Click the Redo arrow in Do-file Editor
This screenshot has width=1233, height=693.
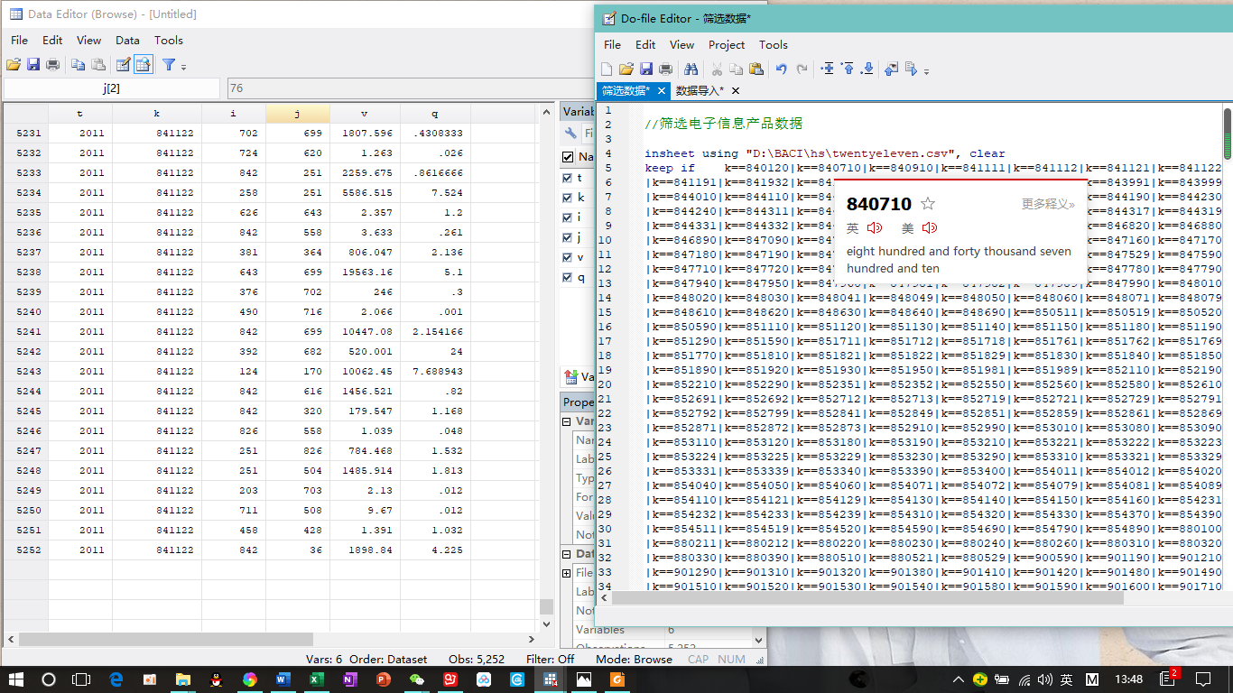tap(802, 69)
